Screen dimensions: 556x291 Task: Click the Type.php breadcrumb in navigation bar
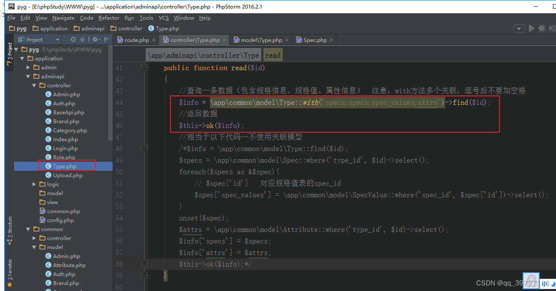coord(164,29)
